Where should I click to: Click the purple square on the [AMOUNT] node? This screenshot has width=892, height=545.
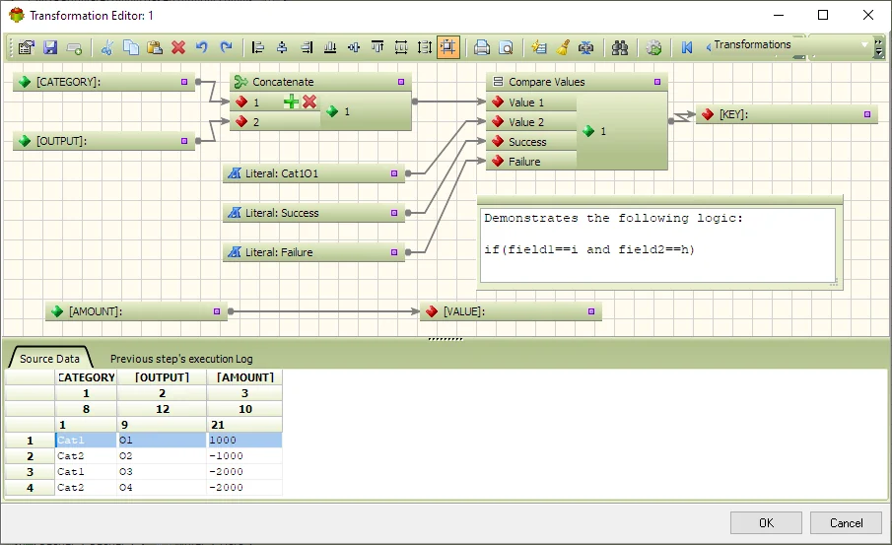pyautogui.click(x=217, y=311)
